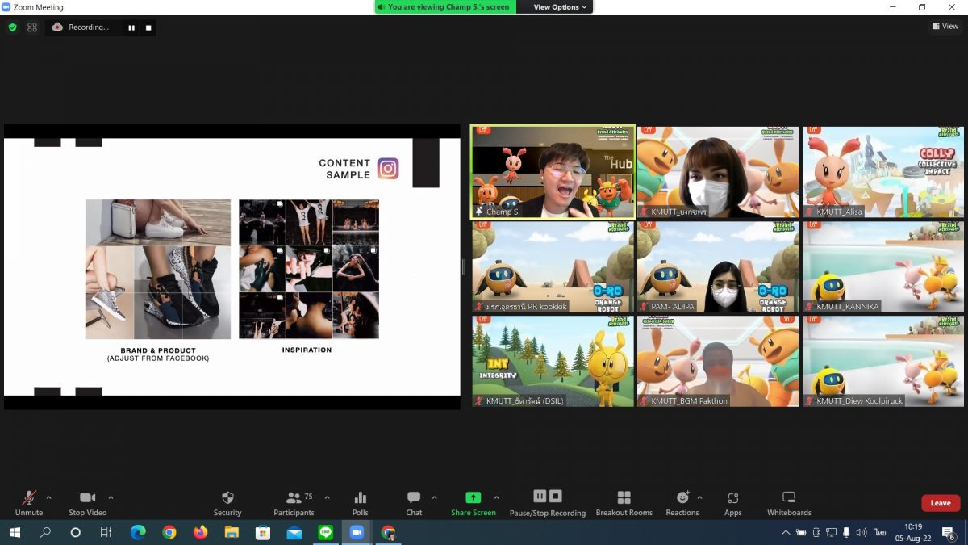Screen dimensions: 968x545
Task: Switch the Thai input language indicator
Action: tap(880, 533)
